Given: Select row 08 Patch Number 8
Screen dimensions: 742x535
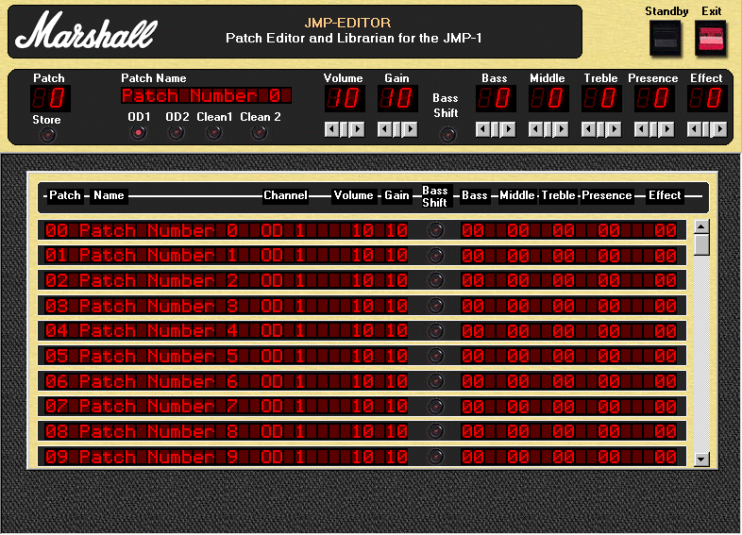Looking at the screenshot, I should pos(362,431).
